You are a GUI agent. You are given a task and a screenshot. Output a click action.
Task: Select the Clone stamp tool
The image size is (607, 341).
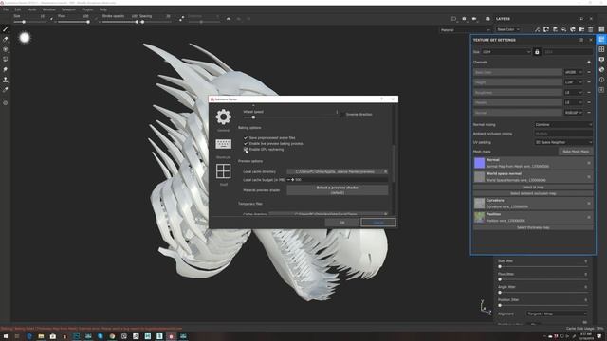pos(5,80)
